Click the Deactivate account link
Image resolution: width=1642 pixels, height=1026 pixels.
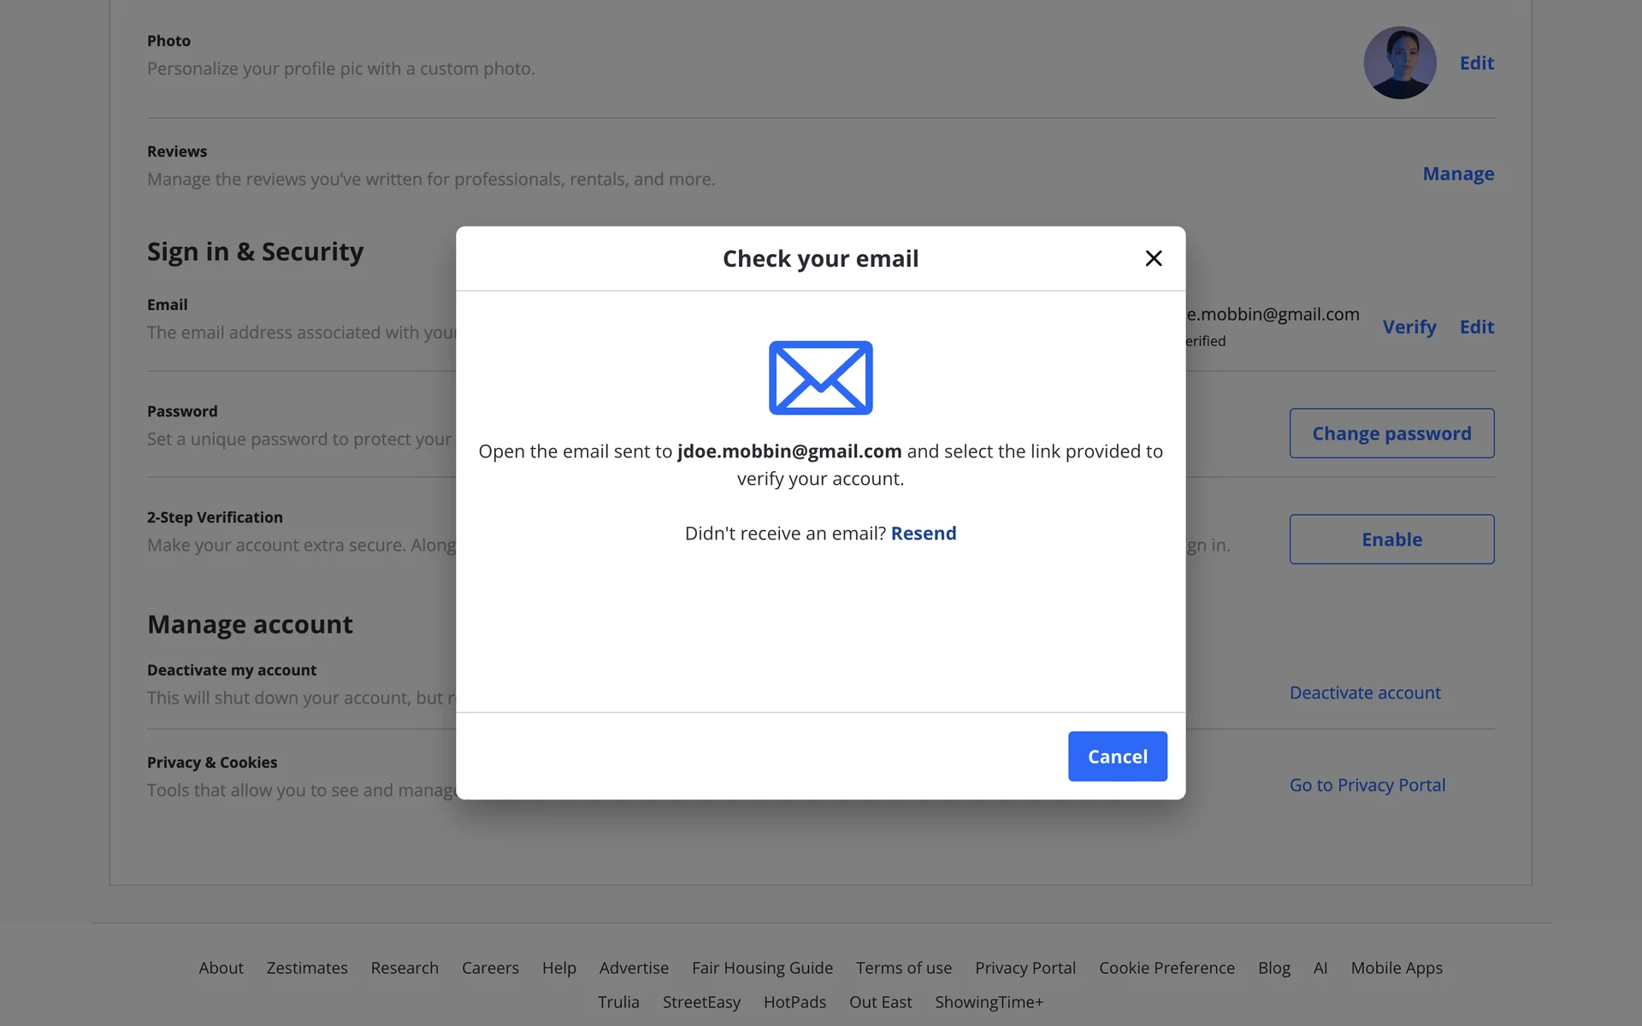[x=1364, y=693]
